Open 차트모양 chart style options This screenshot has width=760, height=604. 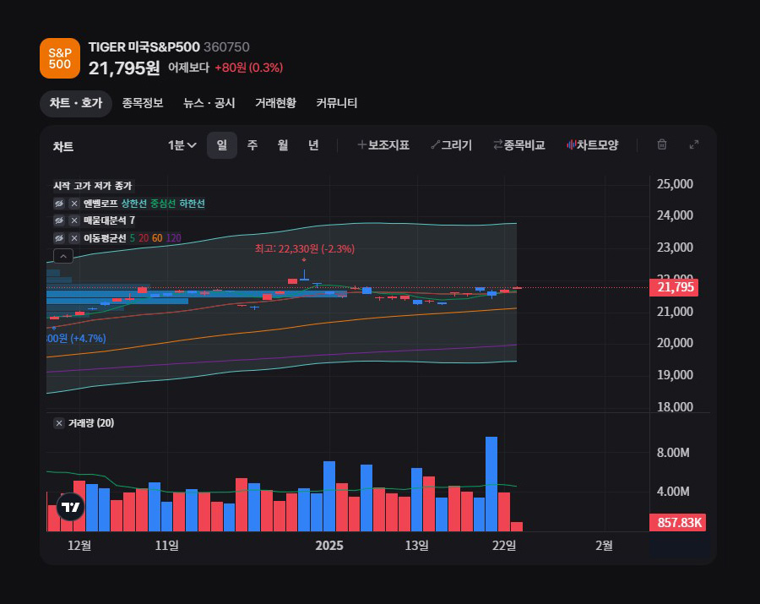click(592, 145)
